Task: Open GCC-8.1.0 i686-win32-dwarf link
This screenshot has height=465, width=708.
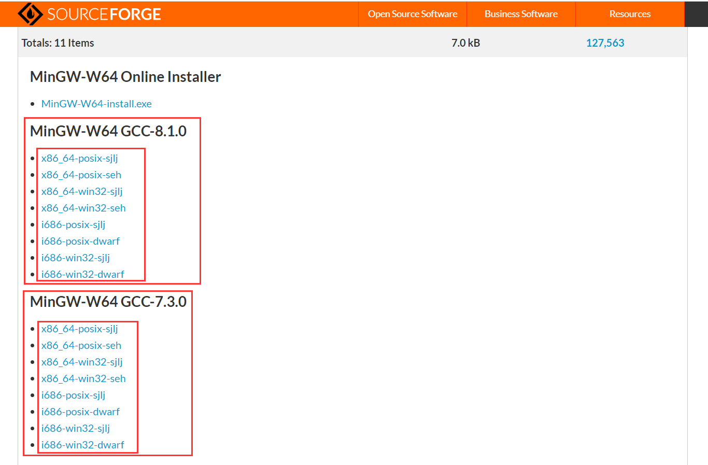Action: (83, 274)
